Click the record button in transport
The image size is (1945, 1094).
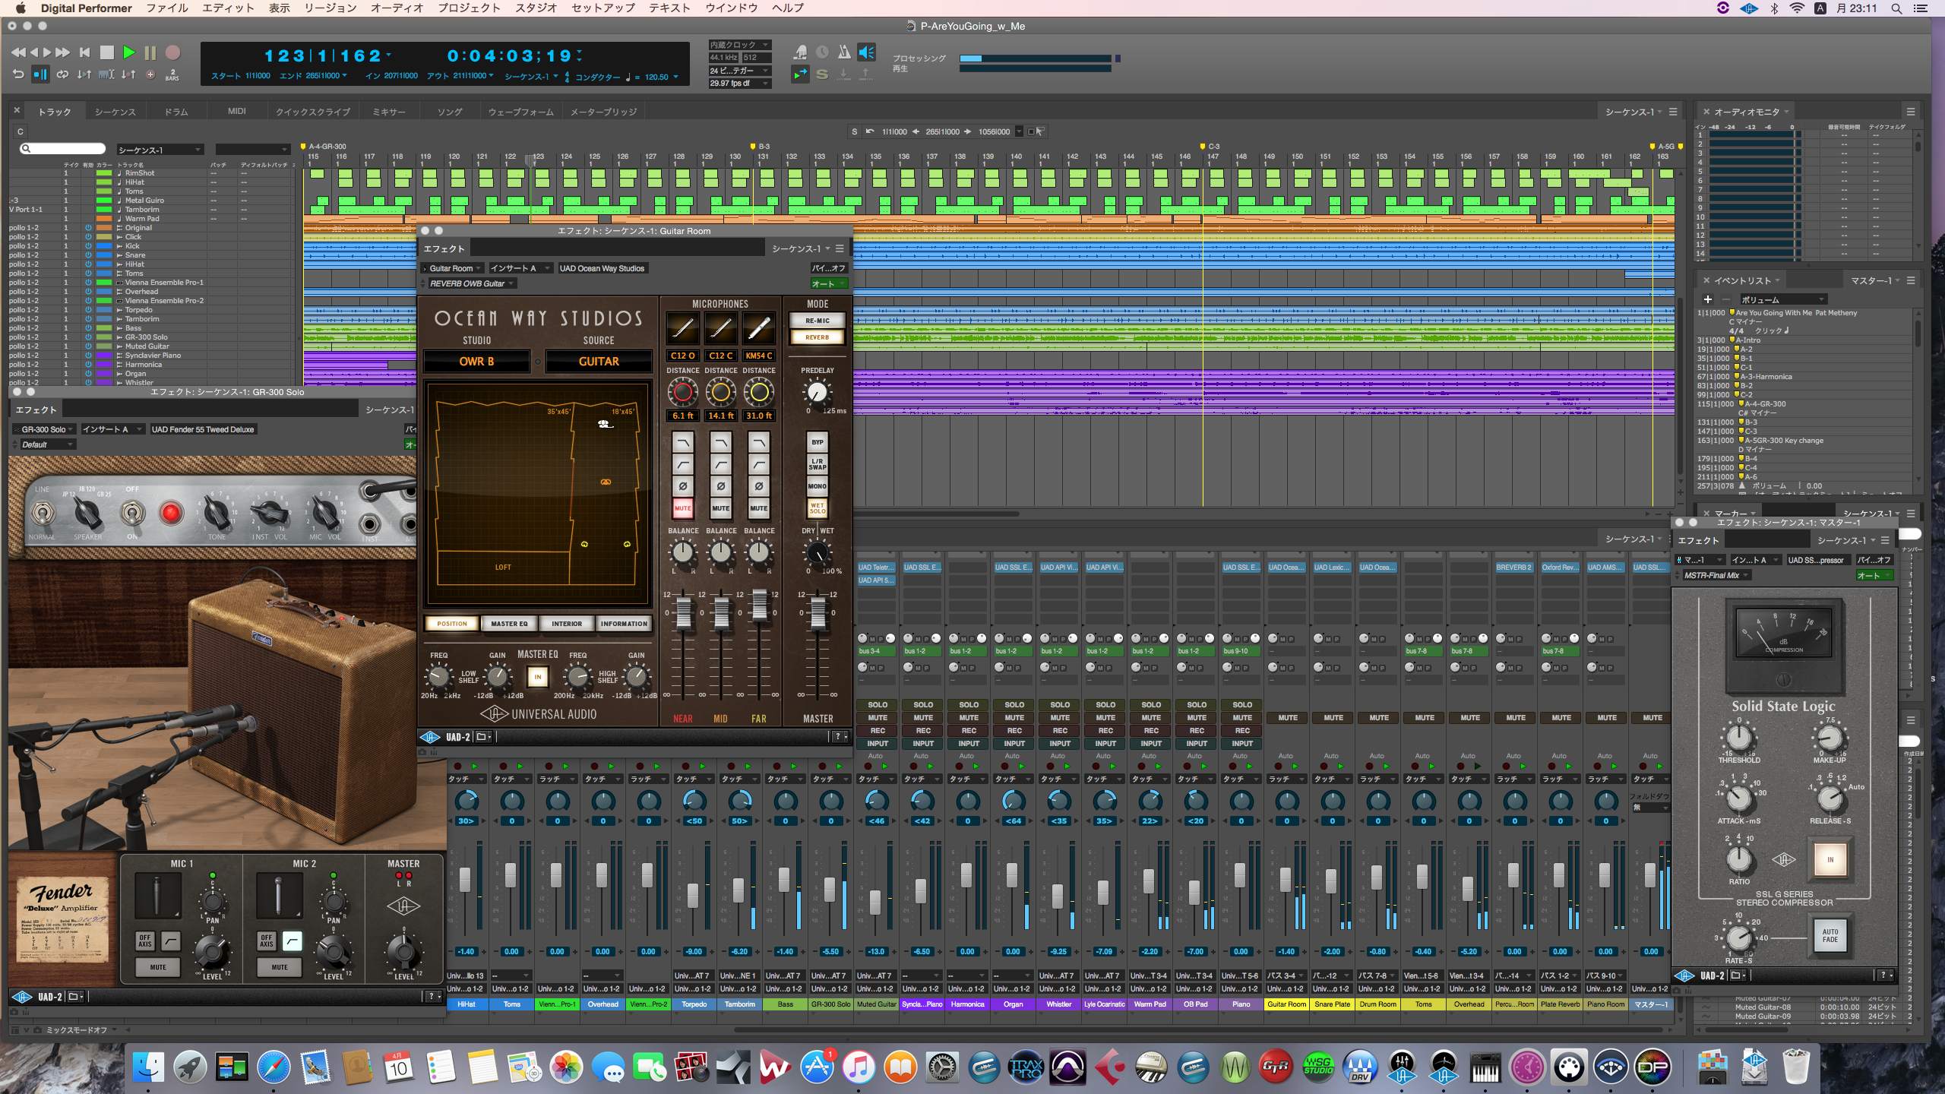click(x=173, y=52)
